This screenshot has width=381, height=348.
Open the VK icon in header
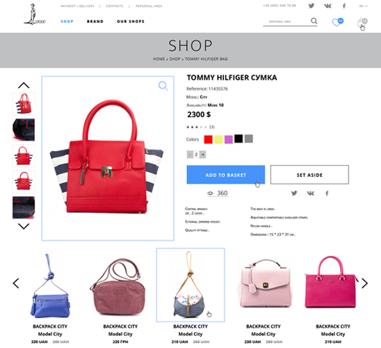pyautogui.click(x=327, y=6)
